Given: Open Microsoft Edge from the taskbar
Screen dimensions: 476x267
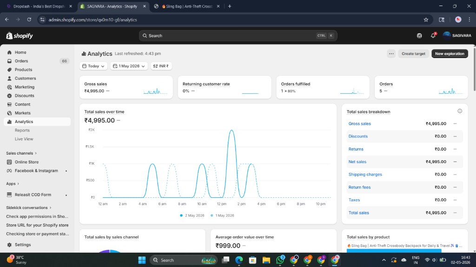Looking at the screenshot, I should [x=239, y=260].
